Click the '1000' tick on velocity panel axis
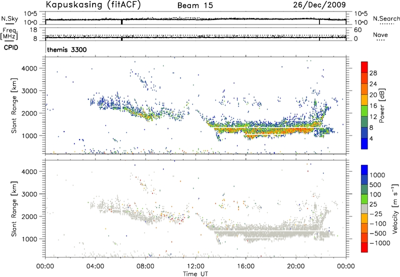 tap(29, 239)
